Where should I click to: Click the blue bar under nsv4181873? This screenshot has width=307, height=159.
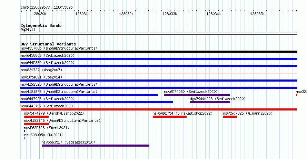click(89, 95)
